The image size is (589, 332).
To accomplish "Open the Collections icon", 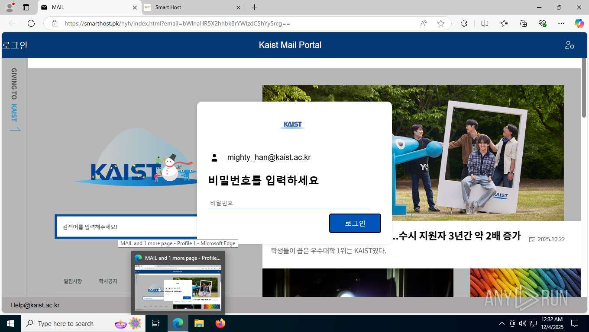I will tap(523, 23).
